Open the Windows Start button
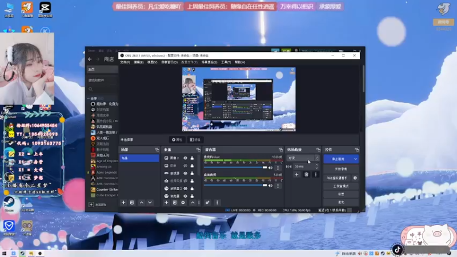The height and width of the screenshot is (257, 457). point(4,254)
